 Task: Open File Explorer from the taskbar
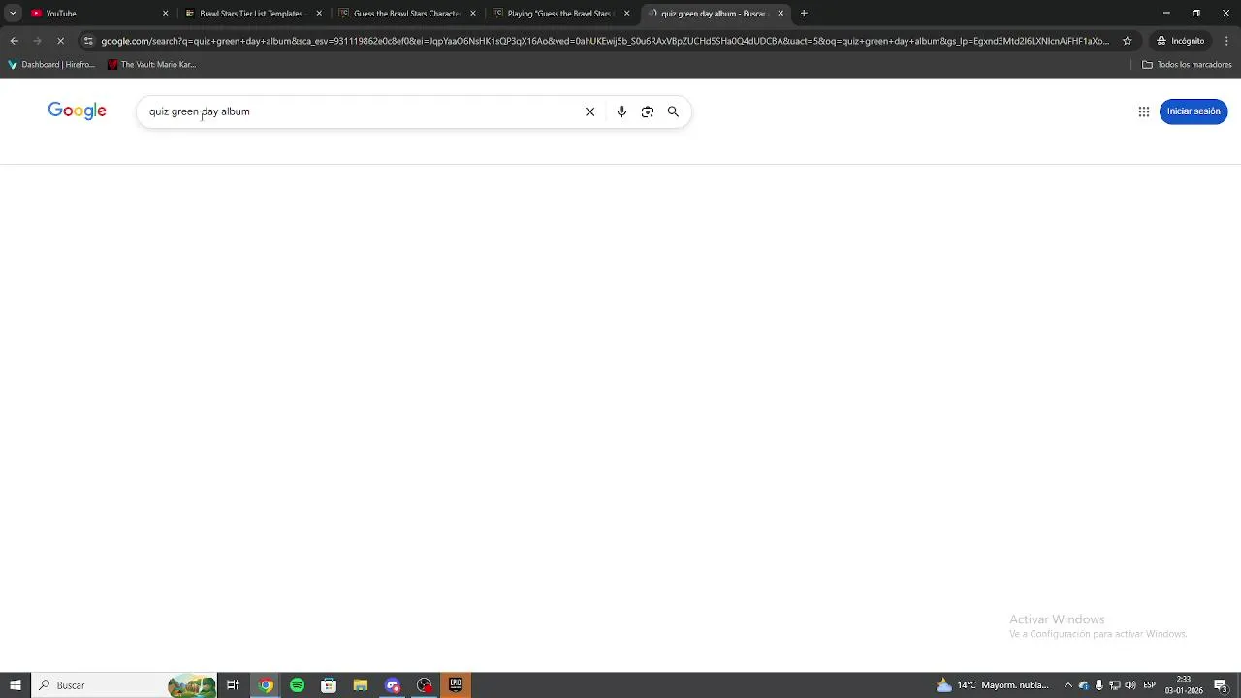[361, 685]
